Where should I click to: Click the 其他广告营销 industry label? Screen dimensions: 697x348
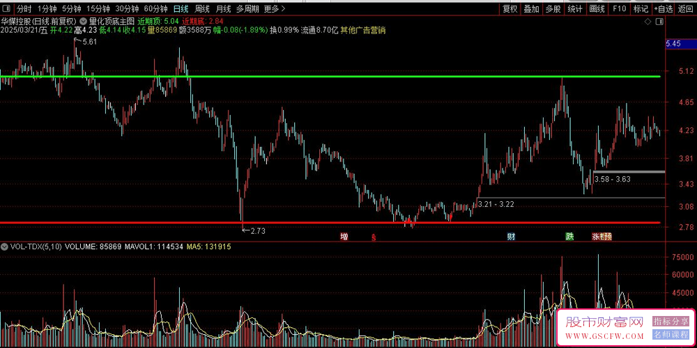(x=362, y=30)
